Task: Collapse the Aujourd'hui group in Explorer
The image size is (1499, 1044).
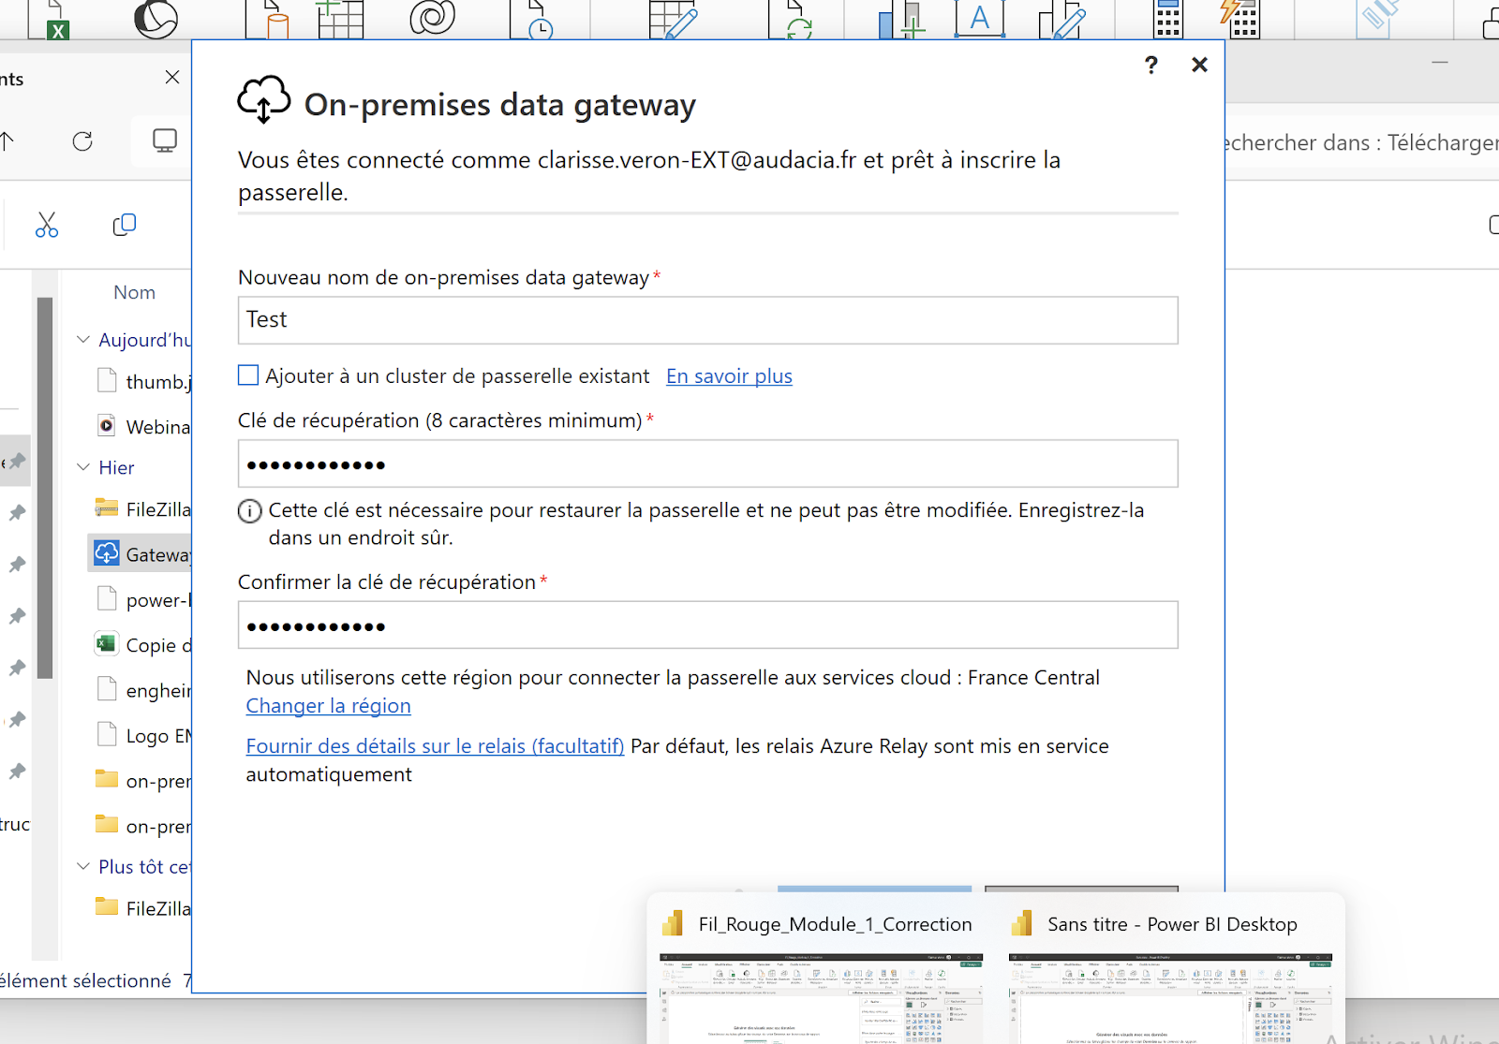Action: click(x=83, y=339)
